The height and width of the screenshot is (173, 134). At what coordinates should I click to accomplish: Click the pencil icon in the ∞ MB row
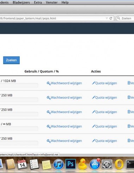(93, 126)
